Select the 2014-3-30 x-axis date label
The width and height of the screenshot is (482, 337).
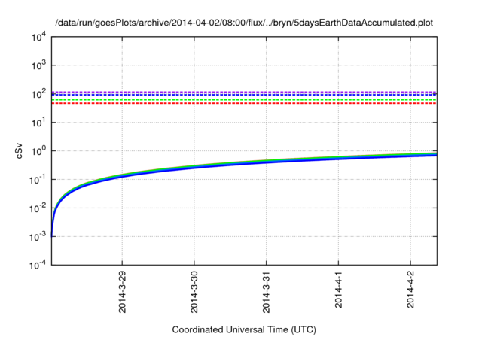pos(194,292)
